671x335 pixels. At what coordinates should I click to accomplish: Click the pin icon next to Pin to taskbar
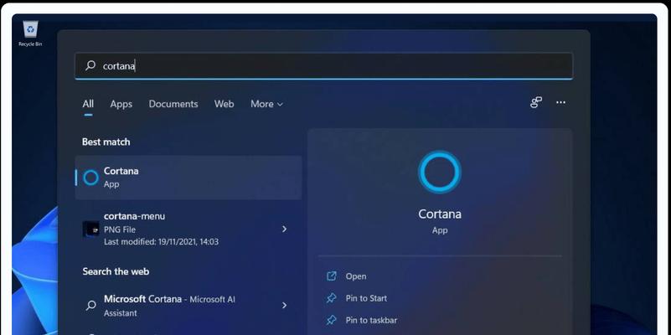click(332, 320)
